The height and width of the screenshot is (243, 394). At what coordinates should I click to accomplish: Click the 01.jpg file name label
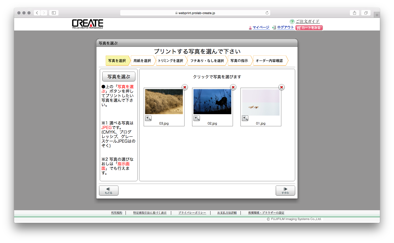261,123
